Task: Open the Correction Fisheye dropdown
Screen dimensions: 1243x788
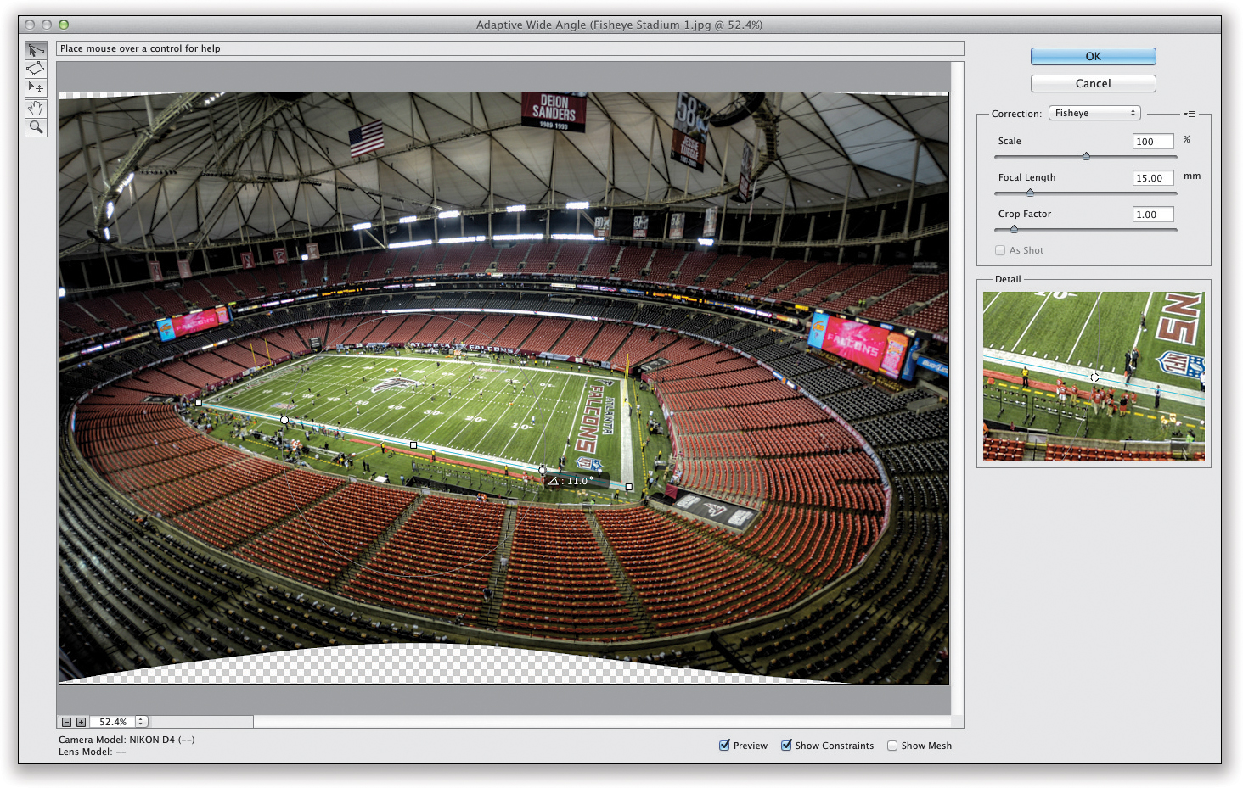Action: click(x=1094, y=113)
